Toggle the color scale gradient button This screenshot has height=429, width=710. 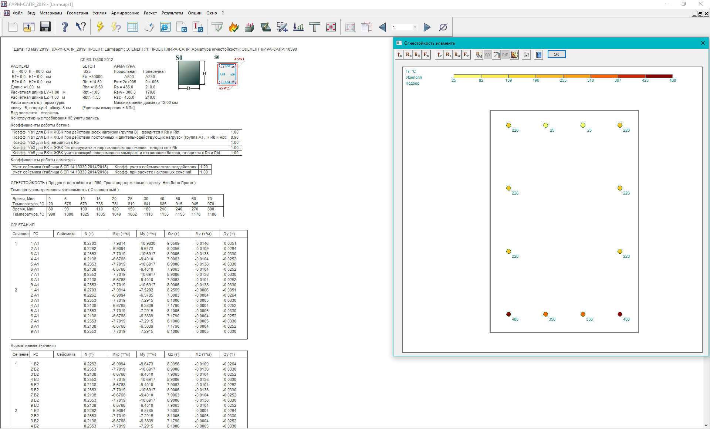click(x=497, y=55)
